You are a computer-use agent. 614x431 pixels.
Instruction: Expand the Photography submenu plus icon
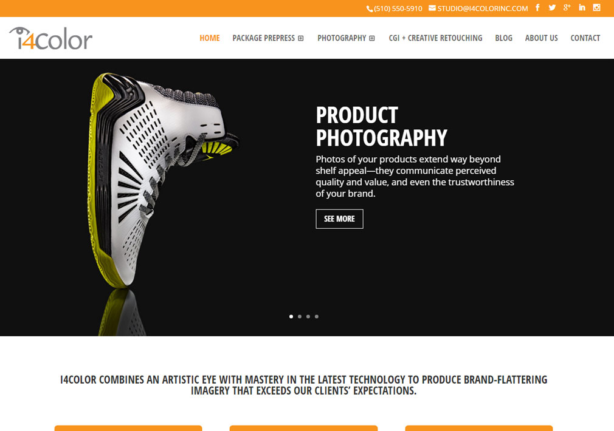(x=372, y=38)
